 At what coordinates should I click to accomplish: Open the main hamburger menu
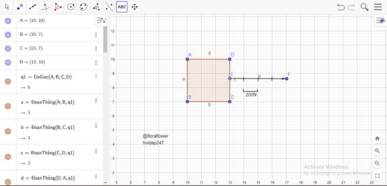tap(378, 7)
